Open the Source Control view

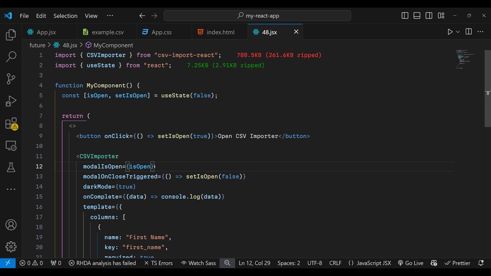tap(11, 79)
